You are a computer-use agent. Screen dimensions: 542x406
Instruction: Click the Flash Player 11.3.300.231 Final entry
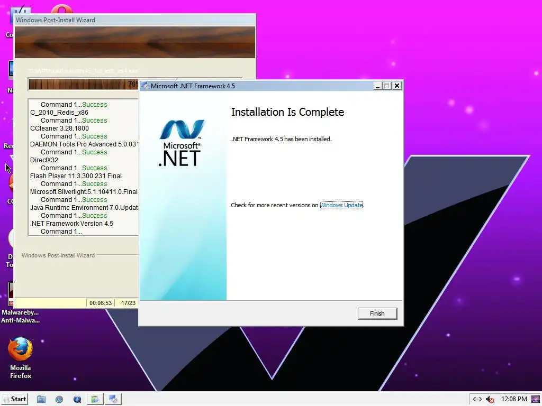(x=76, y=176)
